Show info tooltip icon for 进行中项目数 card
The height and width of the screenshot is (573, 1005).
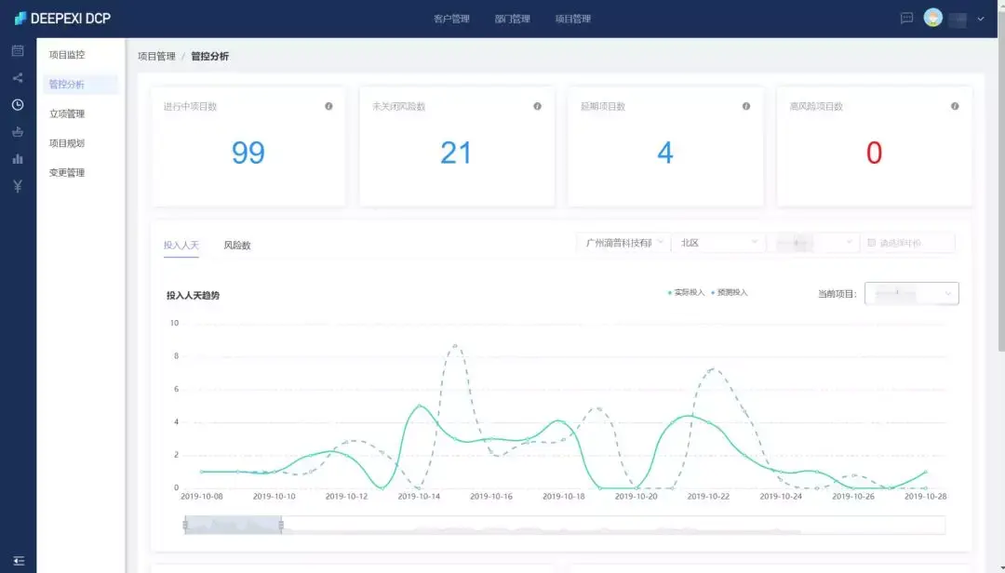click(328, 106)
